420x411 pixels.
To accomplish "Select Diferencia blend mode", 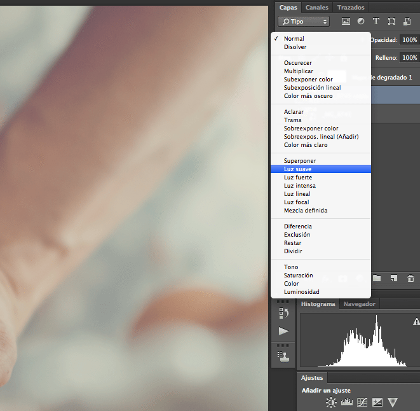I will point(321,226).
